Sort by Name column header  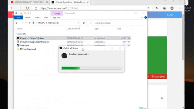pos(19,29)
